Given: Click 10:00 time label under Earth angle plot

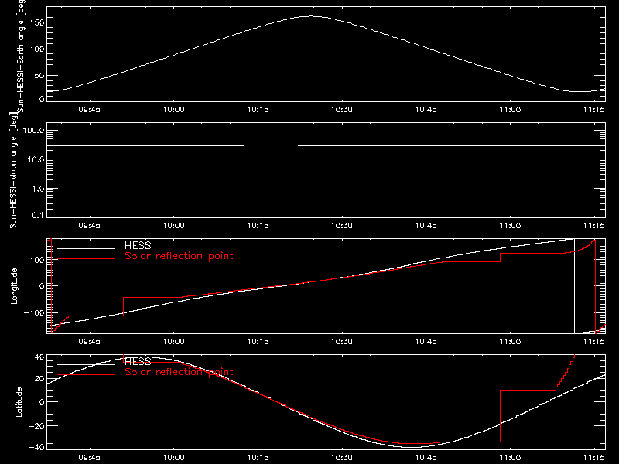Looking at the screenshot, I should click(173, 110).
